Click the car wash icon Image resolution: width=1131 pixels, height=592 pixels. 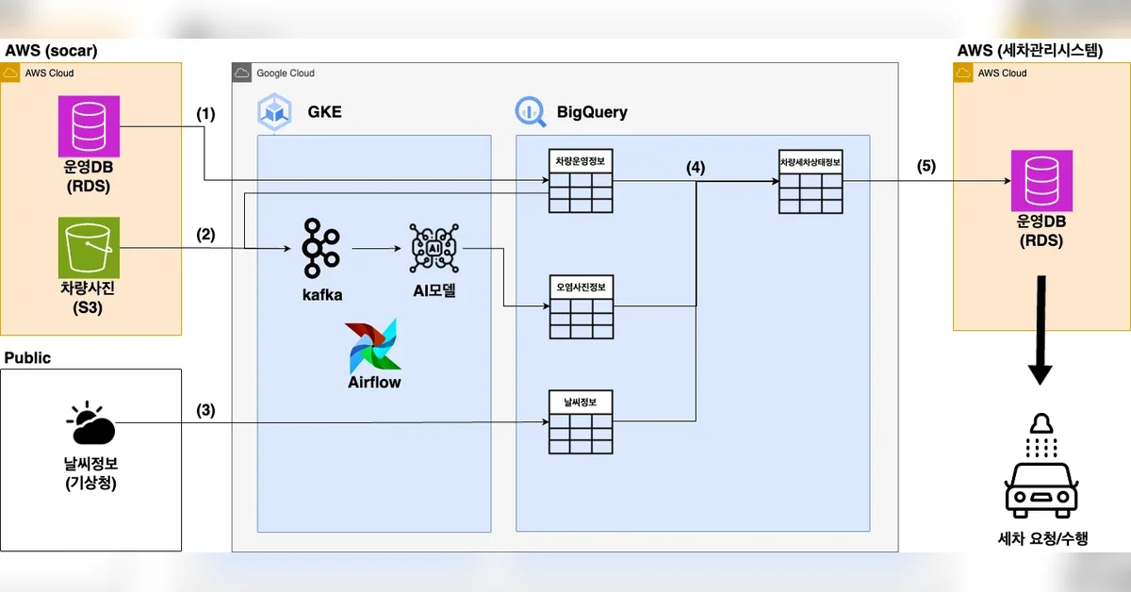coord(1041,466)
